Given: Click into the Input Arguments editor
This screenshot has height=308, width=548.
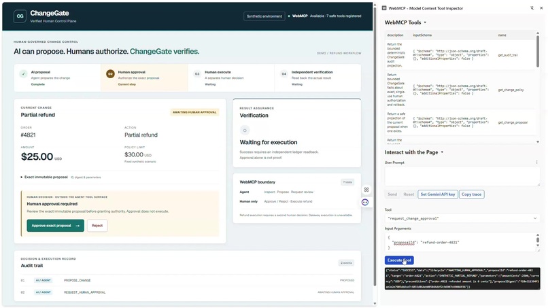Looking at the screenshot, I should 460,242.
